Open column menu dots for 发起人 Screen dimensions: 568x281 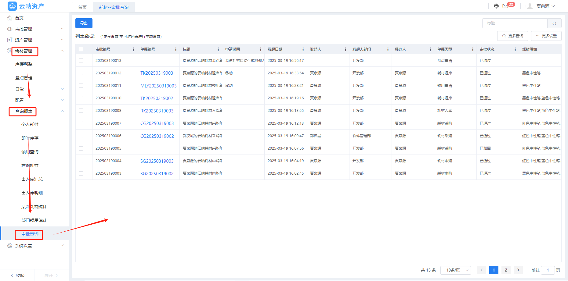click(346, 49)
